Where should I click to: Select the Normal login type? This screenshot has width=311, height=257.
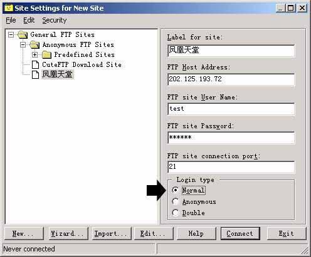click(x=176, y=190)
